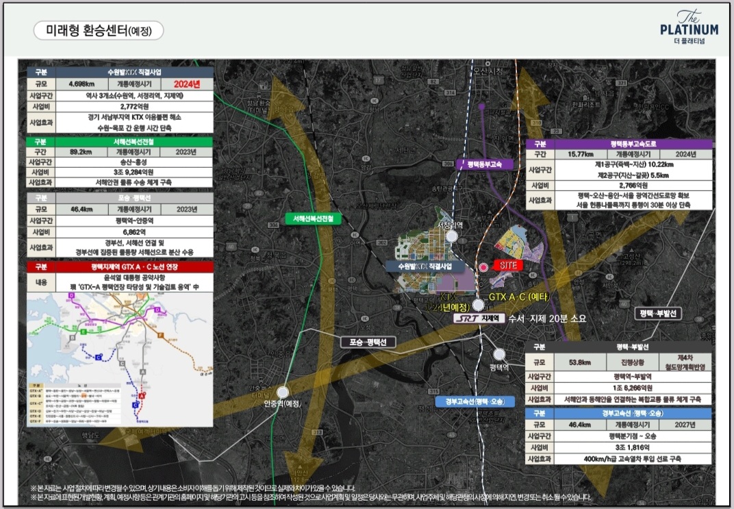Click the 3조 9,284억원 cost cell
Screen dimensions: 734x509
tap(134, 173)
